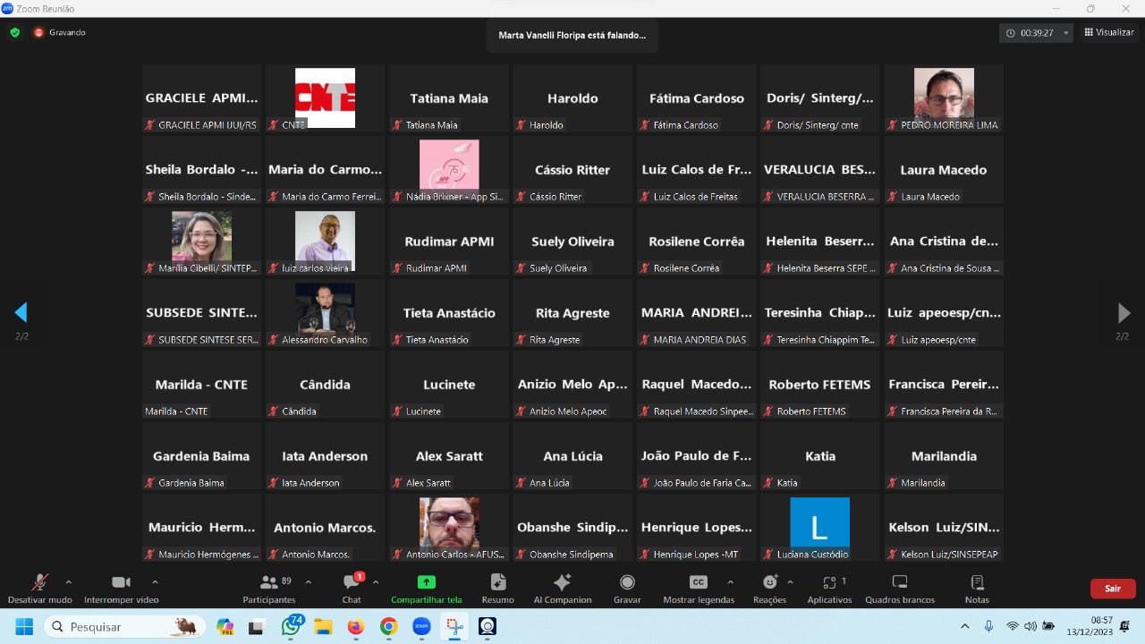Click the Fátima Cardoso tile

[x=697, y=97]
